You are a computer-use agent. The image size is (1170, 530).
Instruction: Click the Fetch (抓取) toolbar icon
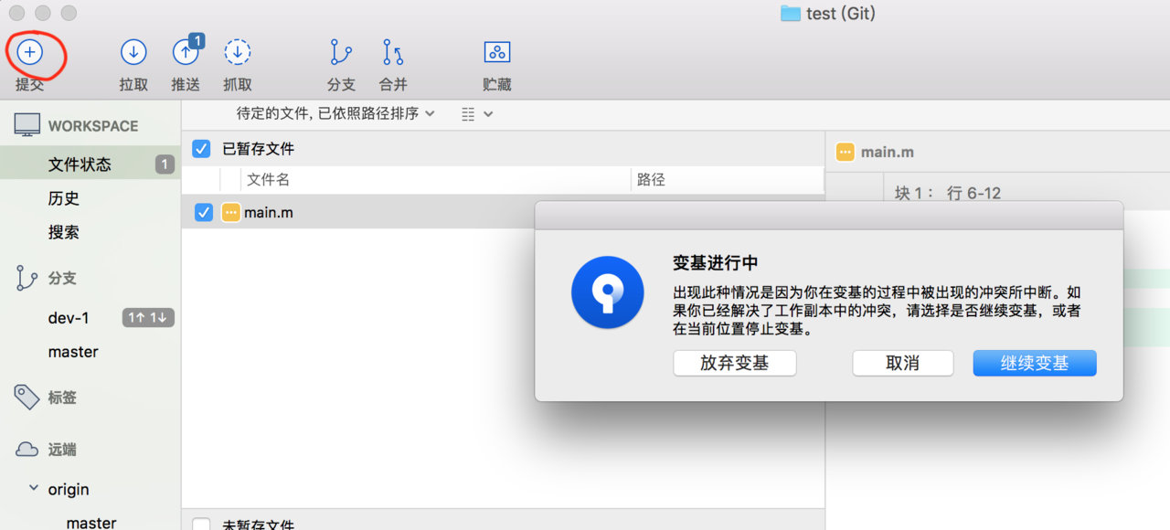coord(238,53)
